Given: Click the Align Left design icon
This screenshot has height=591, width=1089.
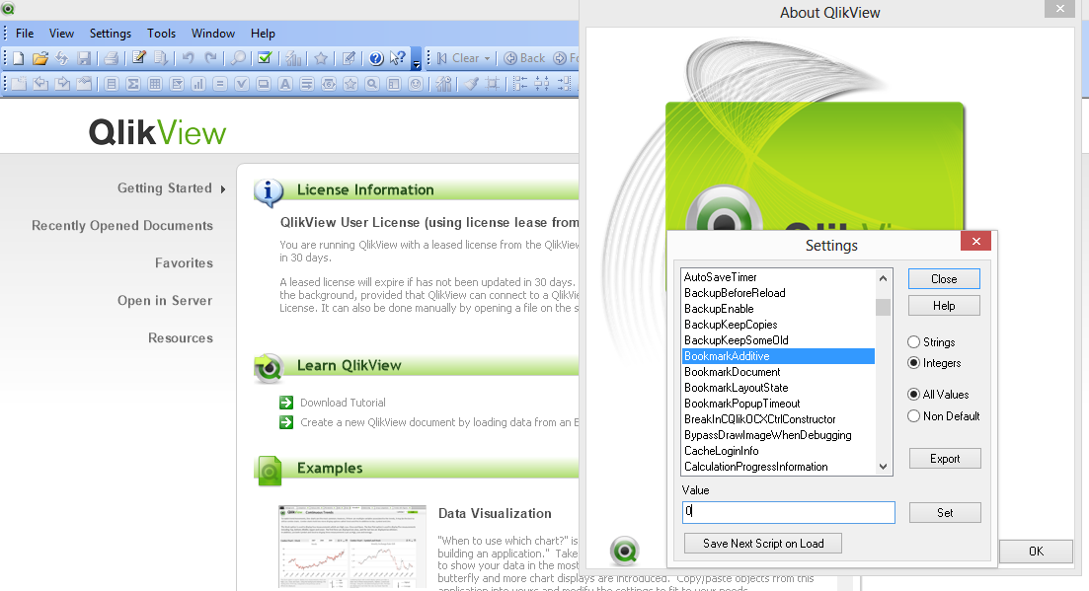Looking at the screenshot, I should click(x=520, y=84).
